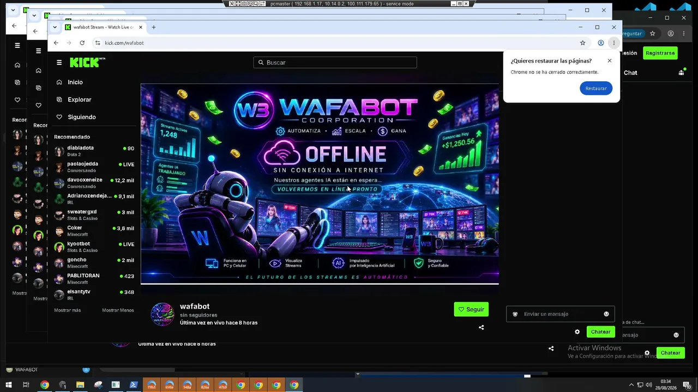This screenshot has width=698, height=392.
Task: Open tab search dropdown in front Chrome window
Action: click(x=55, y=27)
